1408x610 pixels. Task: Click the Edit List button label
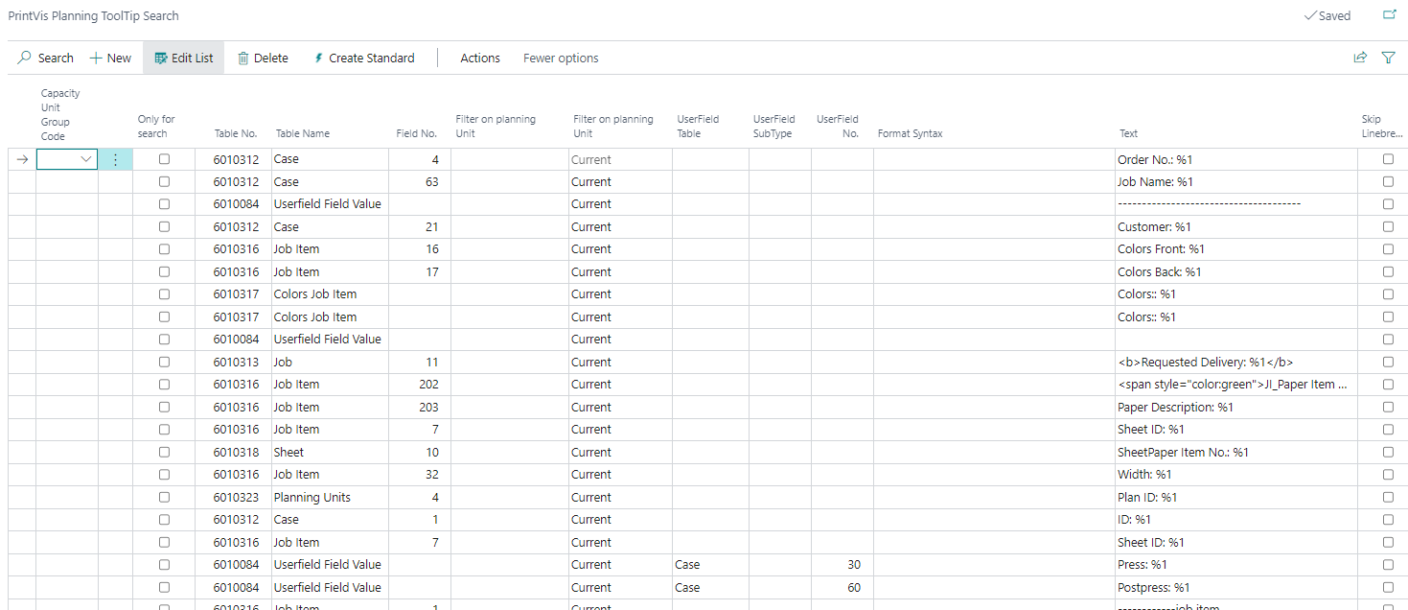pyautogui.click(x=193, y=59)
